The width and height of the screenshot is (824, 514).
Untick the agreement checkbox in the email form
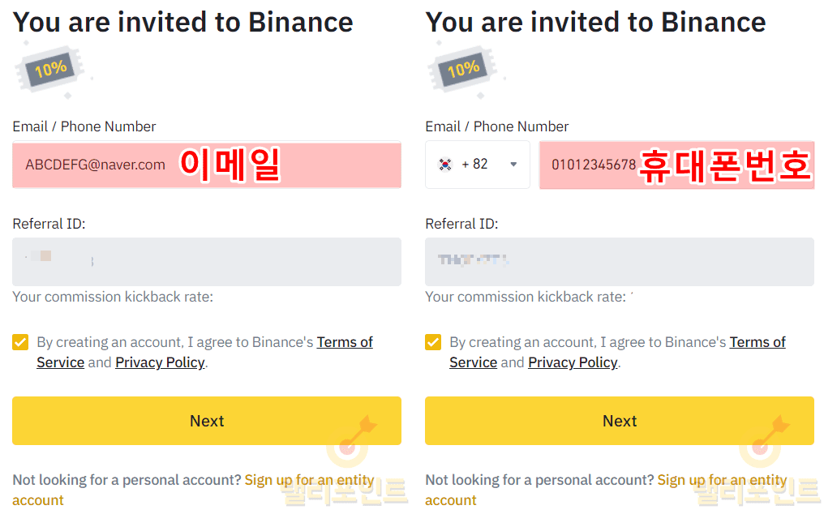[x=20, y=342]
